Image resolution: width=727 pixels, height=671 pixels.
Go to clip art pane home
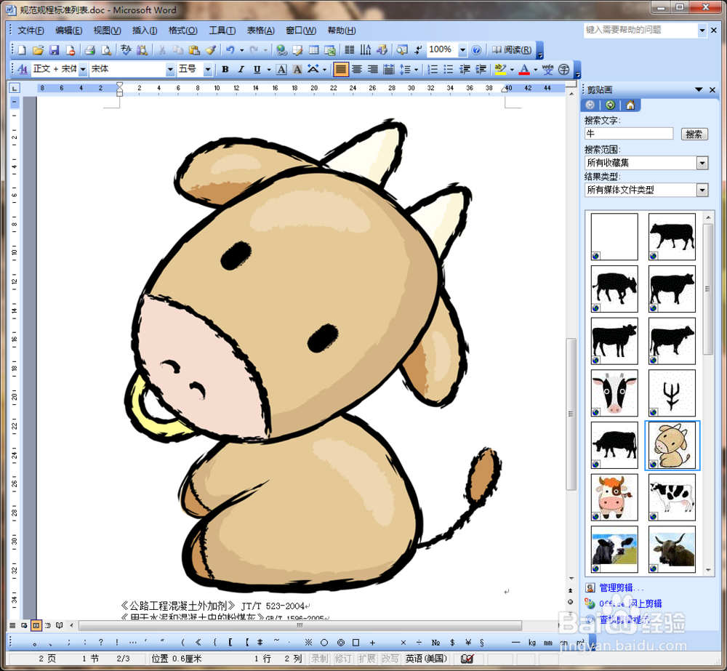tap(630, 105)
